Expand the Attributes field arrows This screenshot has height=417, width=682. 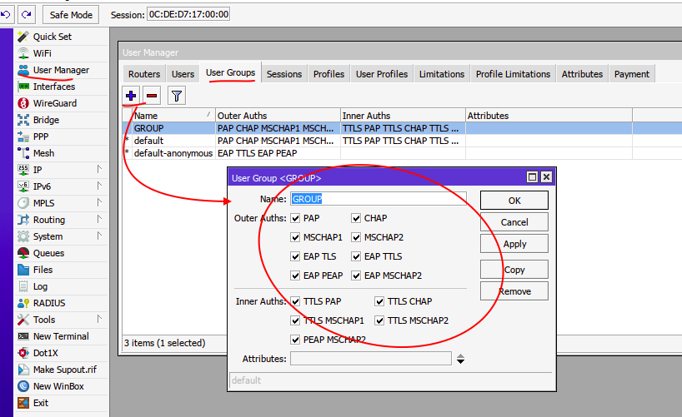click(460, 359)
